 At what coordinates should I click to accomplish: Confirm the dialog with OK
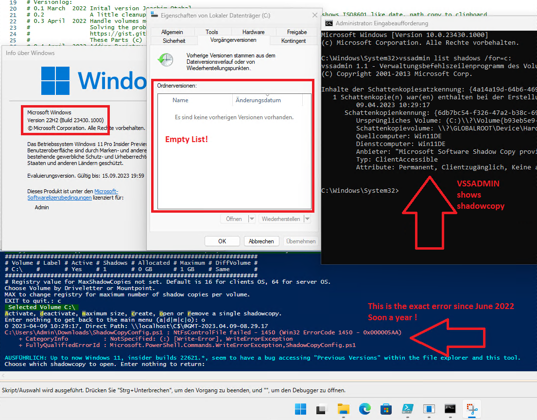(x=222, y=241)
